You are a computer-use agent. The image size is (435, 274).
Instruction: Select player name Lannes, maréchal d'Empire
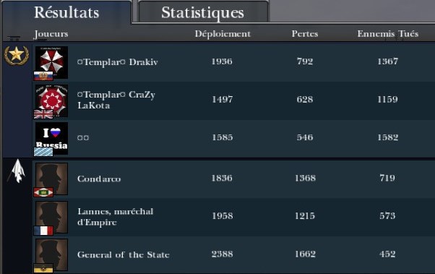point(116,217)
